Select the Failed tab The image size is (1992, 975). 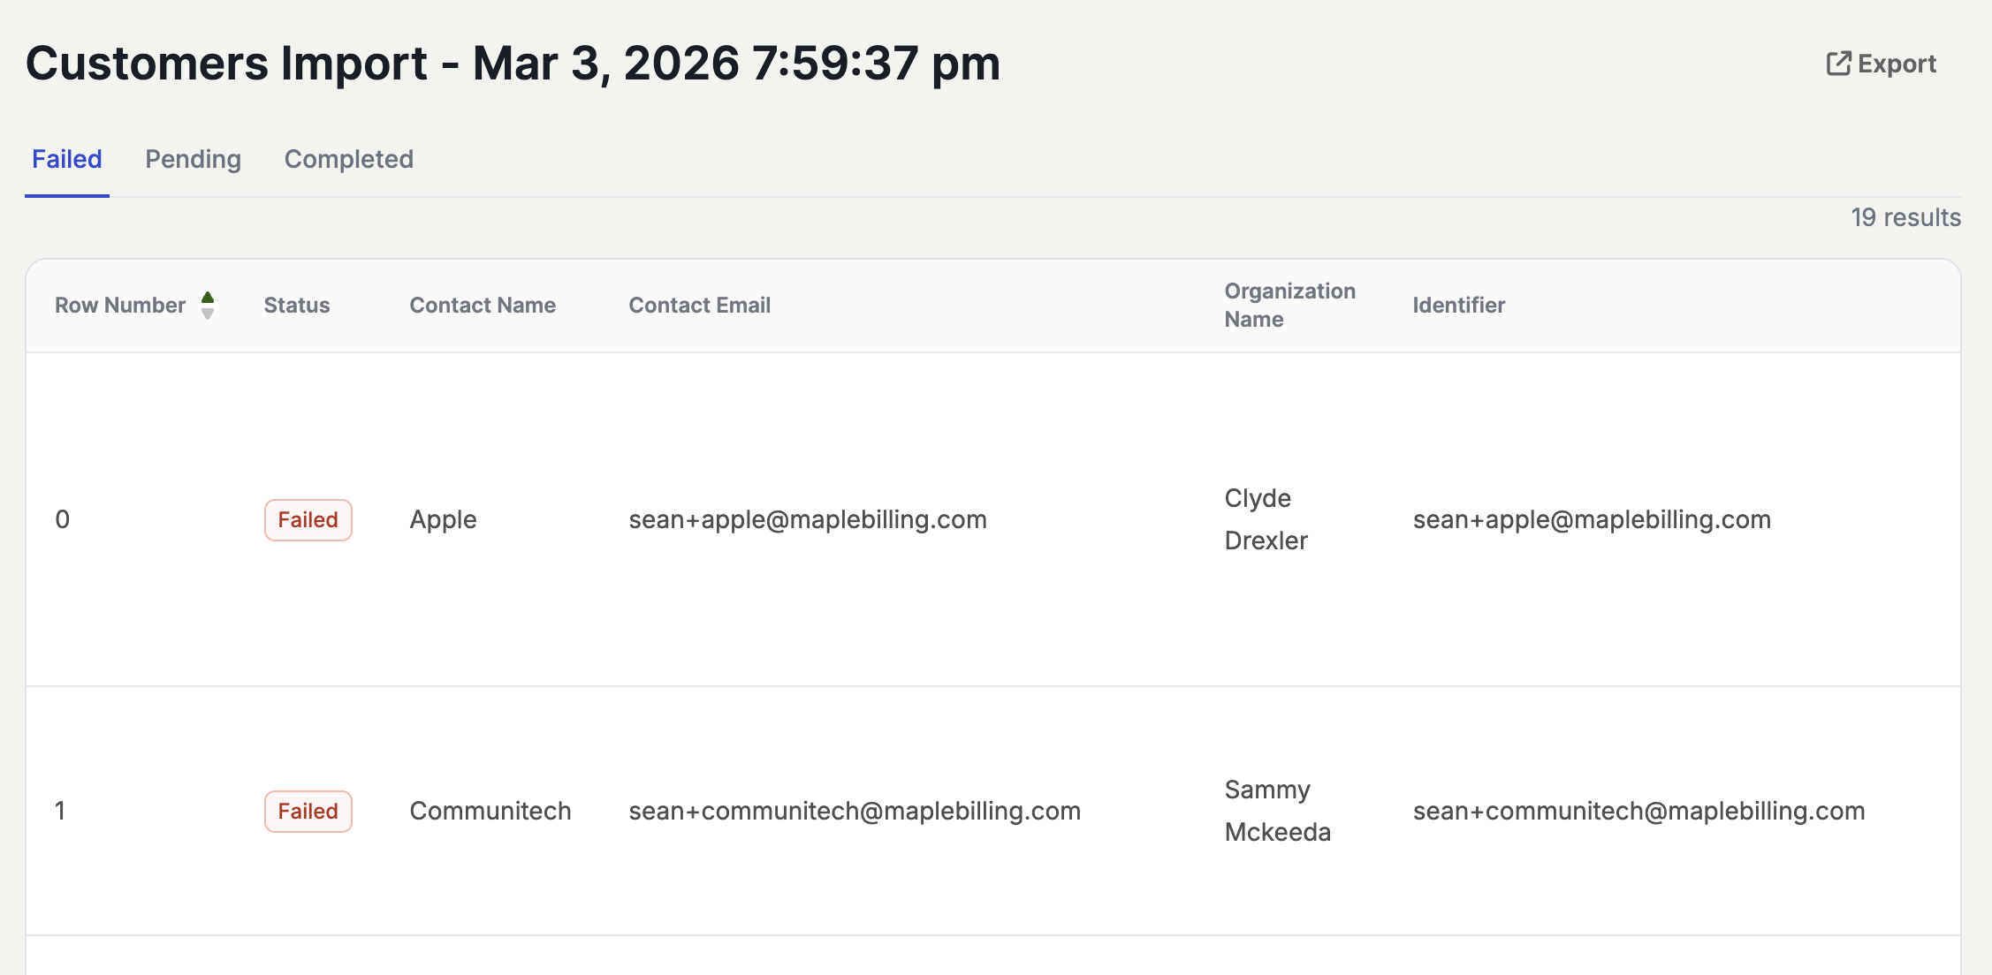(x=67, y=159)
